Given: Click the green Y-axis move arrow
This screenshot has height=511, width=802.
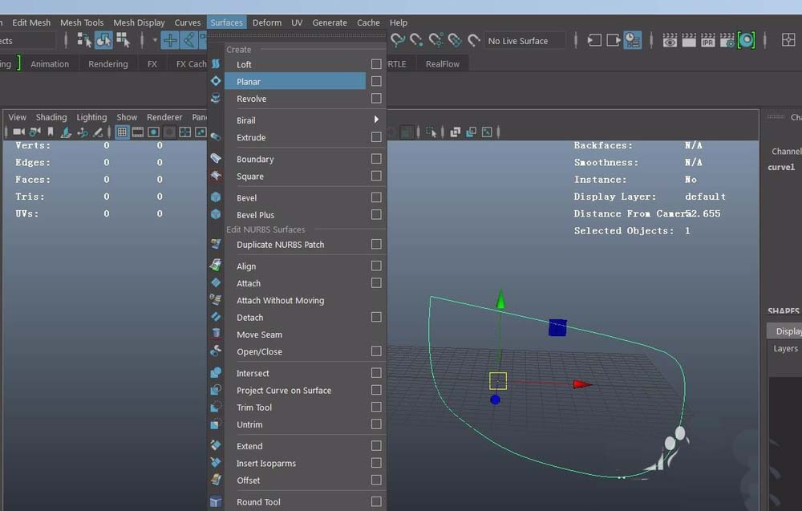Looking at the screenshot, I should click(500, 301).
